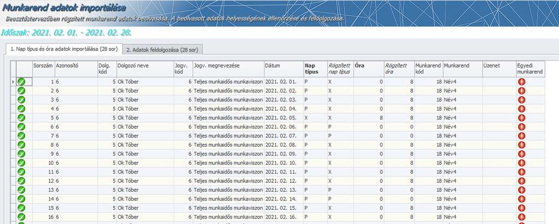Click Munkarend adatok importálása title
Screen dimensions: 559x224
click(x=64, y=7)
